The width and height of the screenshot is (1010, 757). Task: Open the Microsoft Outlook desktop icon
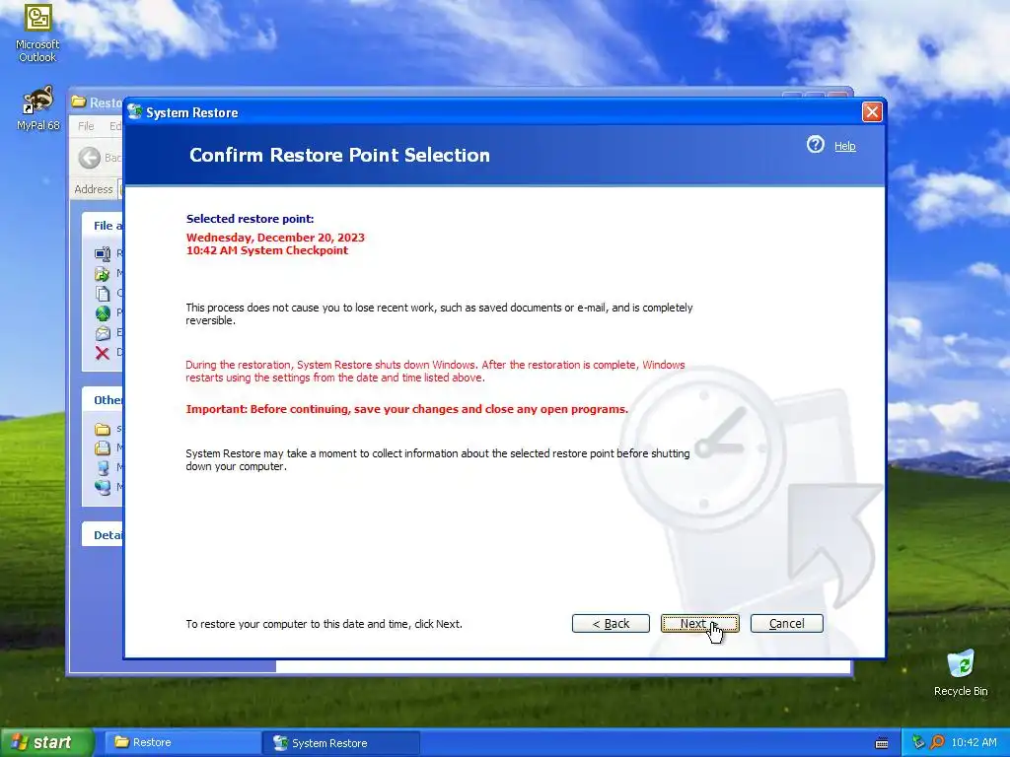[x=37, y=33]
